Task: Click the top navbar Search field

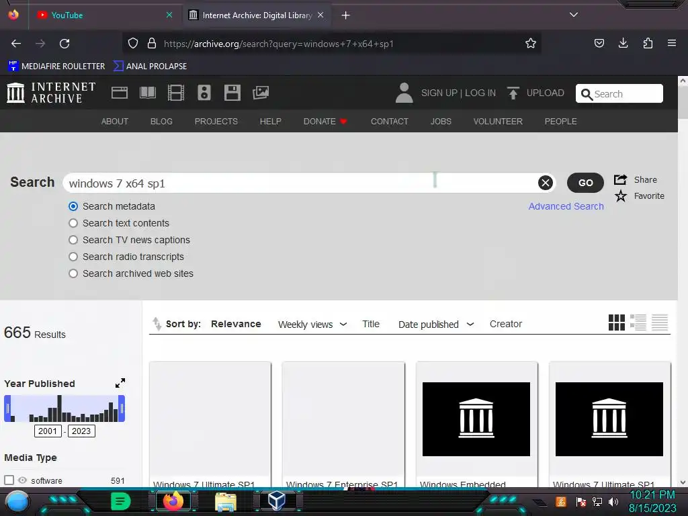Action: [x=619, y=93]
